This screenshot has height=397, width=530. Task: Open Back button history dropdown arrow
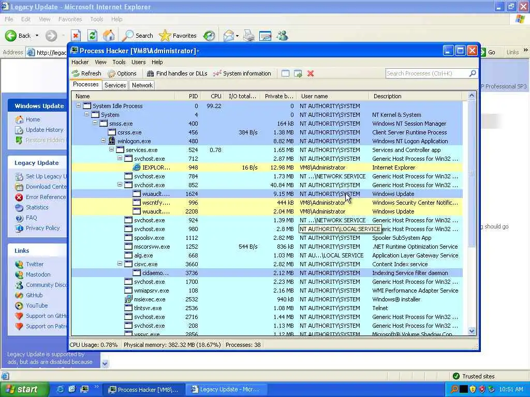[x=37, y=36]
